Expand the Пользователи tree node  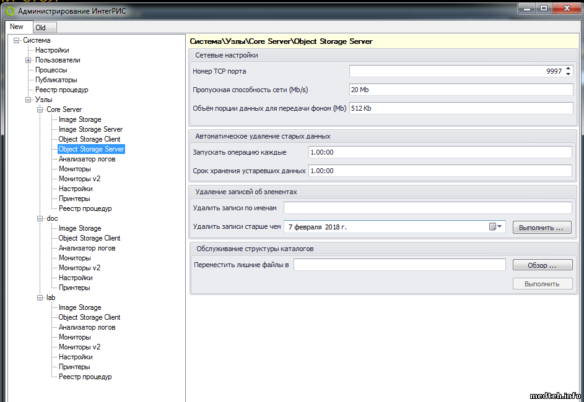click(x=28, y=61)
